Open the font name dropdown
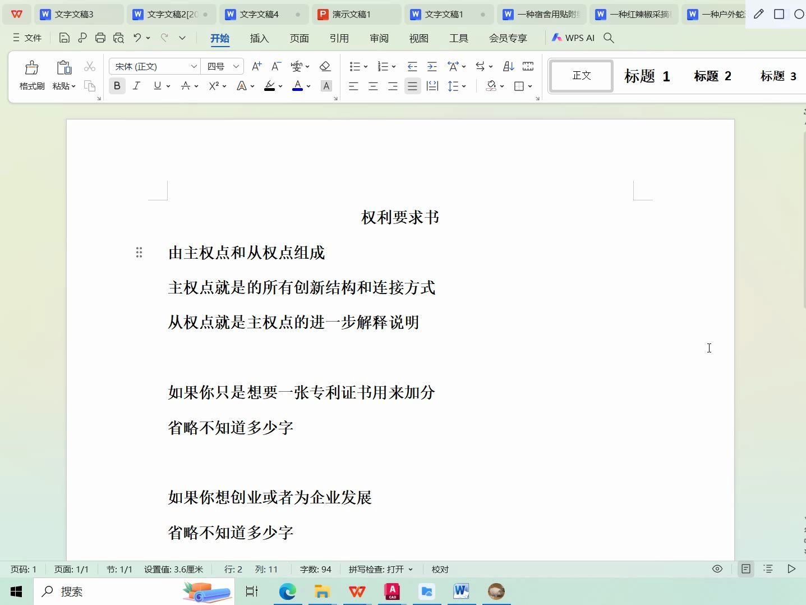806x605 pixels. pos(194,66)
